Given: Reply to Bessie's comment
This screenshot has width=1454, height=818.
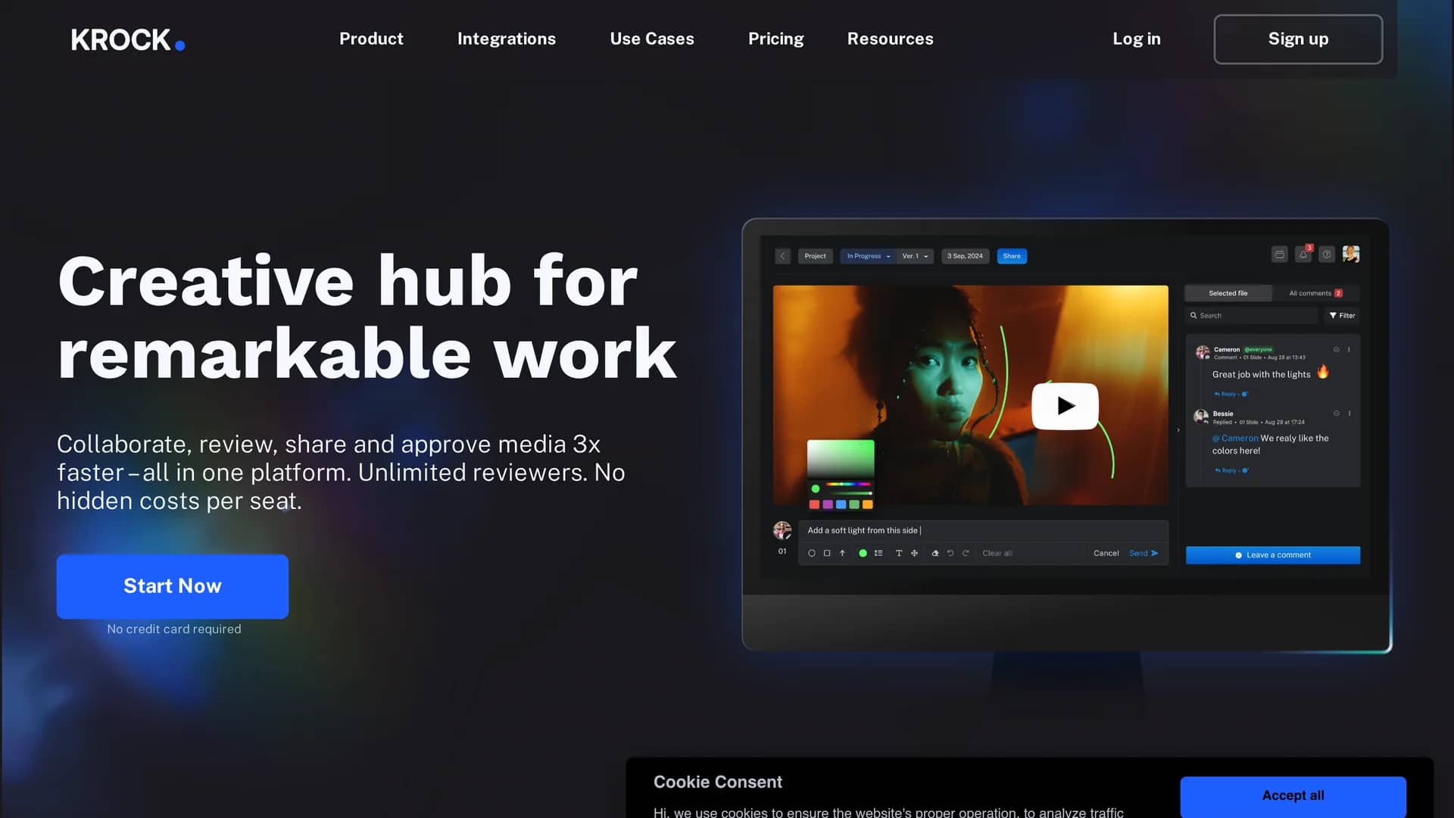Looking at the screenshot, I should pos(1225,470).
